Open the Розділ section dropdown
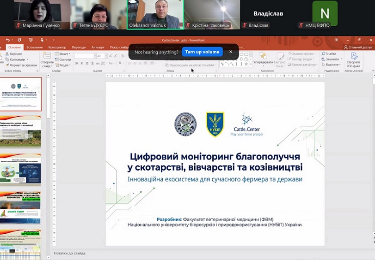Screen dimensions: 375x260 tap(63, 65)
